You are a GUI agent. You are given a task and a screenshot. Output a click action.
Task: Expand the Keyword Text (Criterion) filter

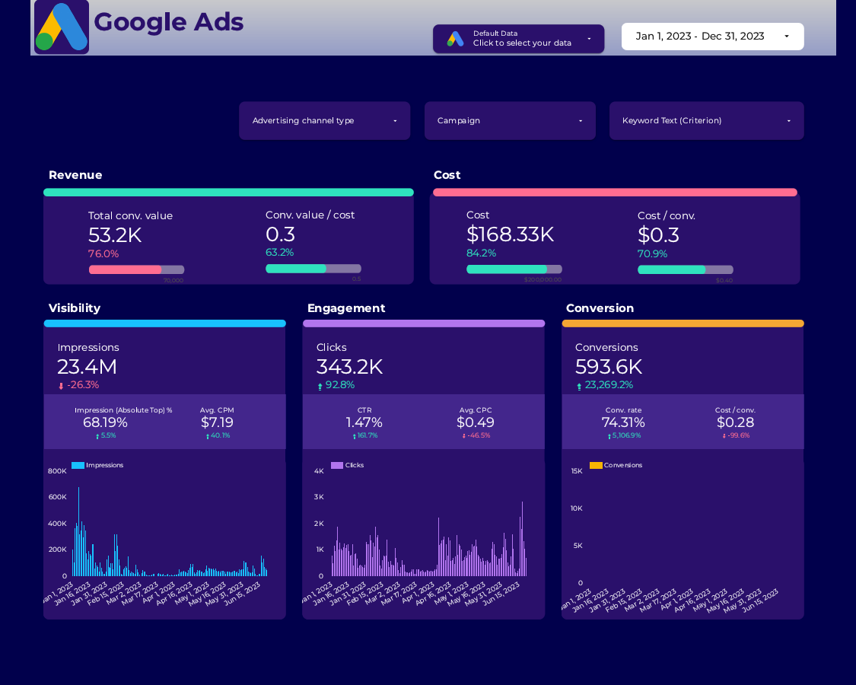[706, 120]
